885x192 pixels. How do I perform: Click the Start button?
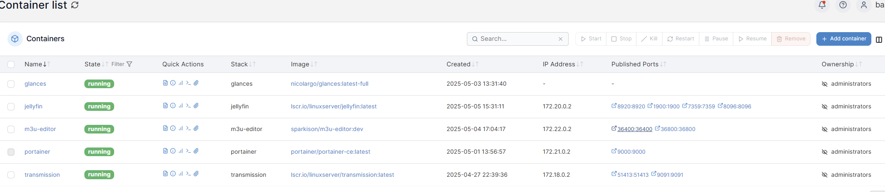pyautogui.click(x=591, y=39)
